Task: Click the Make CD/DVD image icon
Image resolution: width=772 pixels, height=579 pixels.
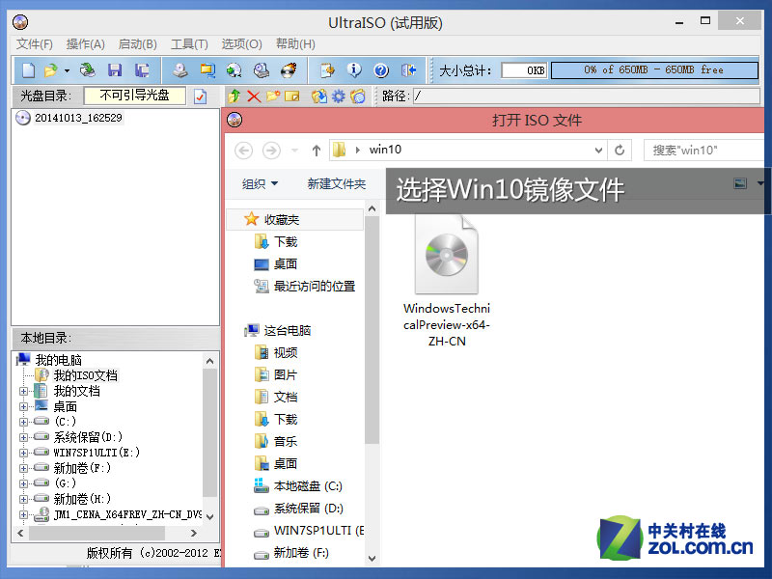Action: pos(180,70)
